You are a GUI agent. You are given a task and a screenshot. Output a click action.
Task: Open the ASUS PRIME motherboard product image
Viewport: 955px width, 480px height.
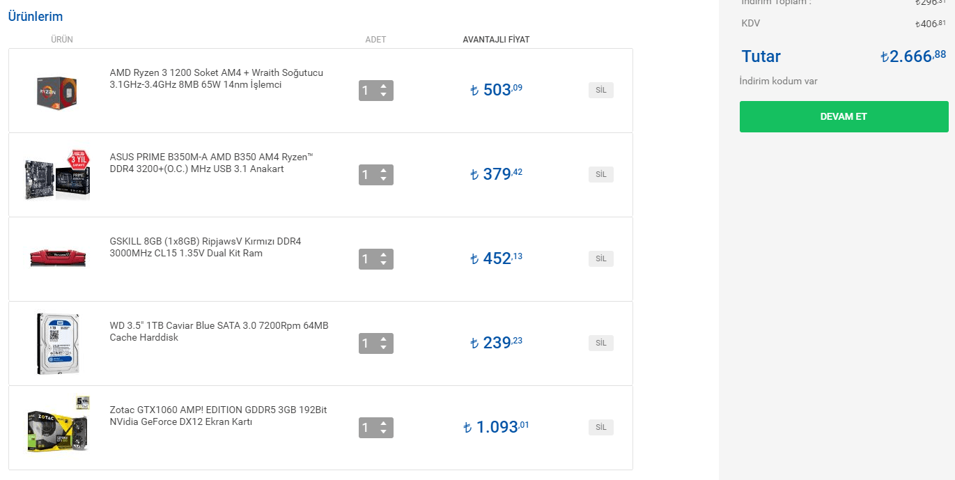pos(57,174)
